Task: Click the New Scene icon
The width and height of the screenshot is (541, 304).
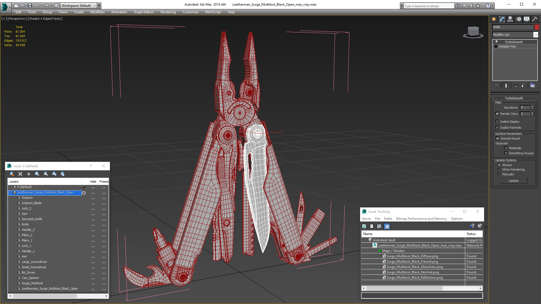Action: (x=16, y=5)
